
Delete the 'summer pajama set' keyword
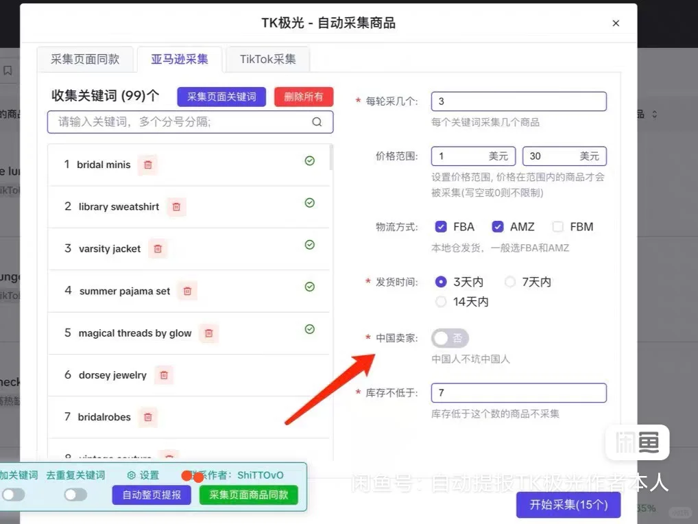(x=187, y=291)
